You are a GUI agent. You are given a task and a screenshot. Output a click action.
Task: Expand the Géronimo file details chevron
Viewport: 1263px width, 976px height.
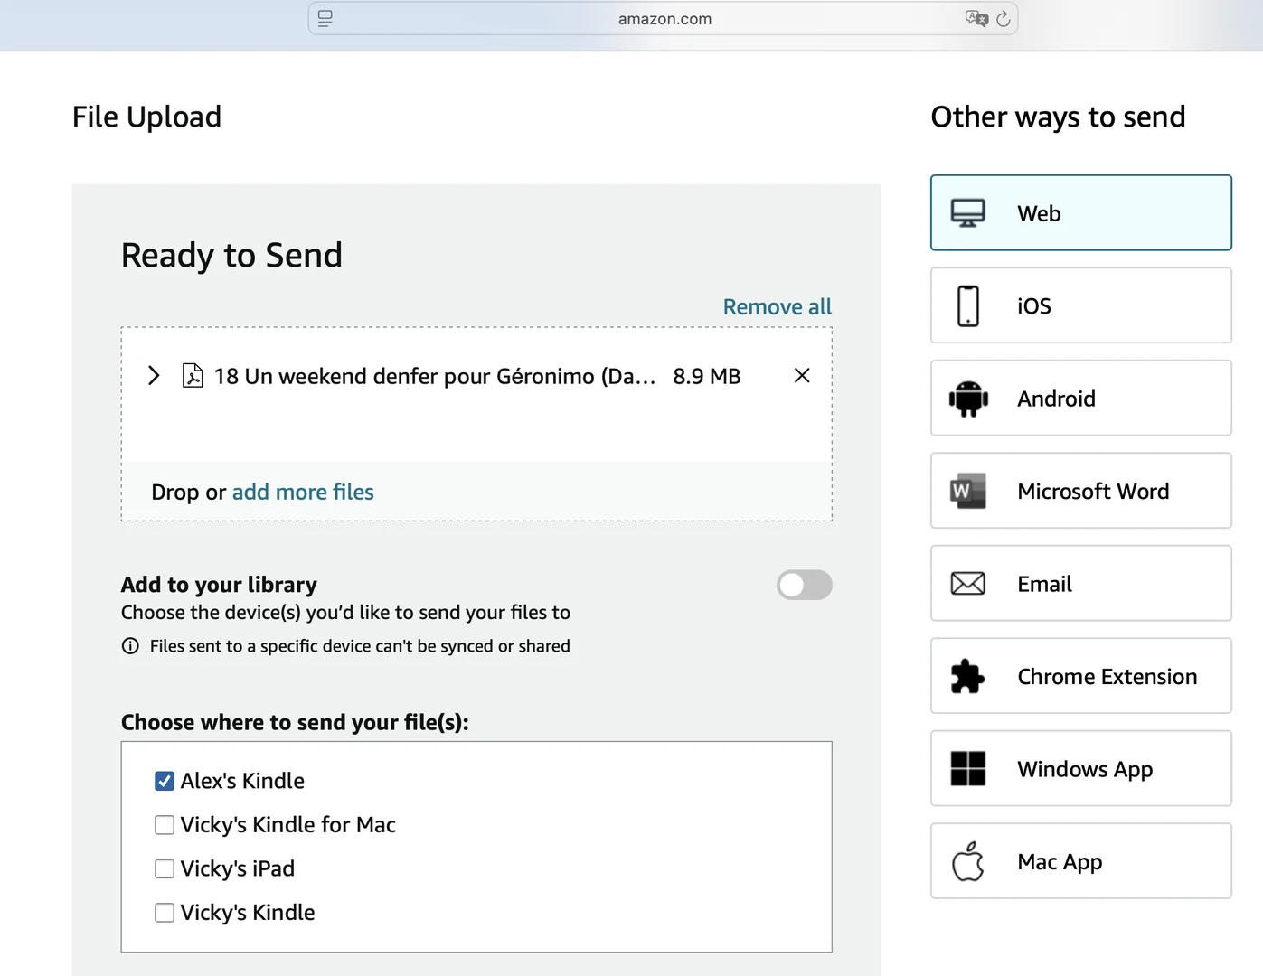(154, 375)
